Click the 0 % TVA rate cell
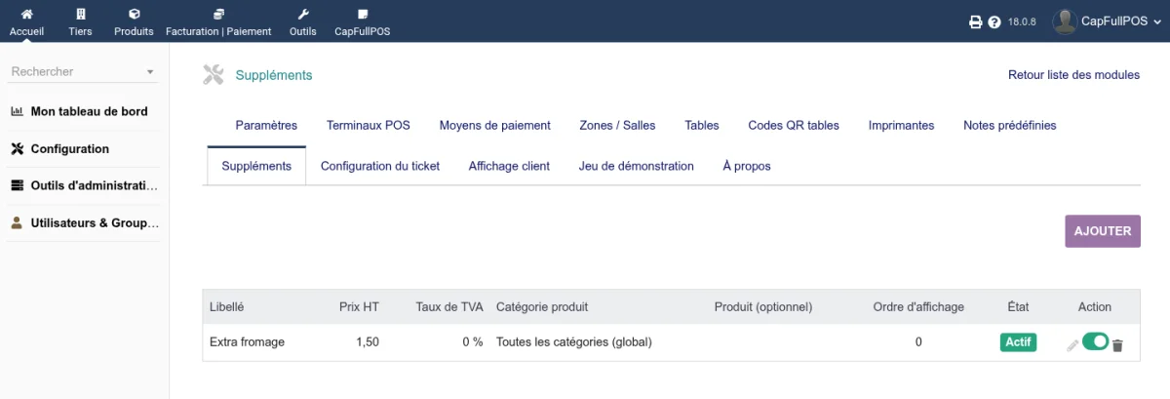Viewport: 1170px width, 399px height. click(x=473, y=342)
